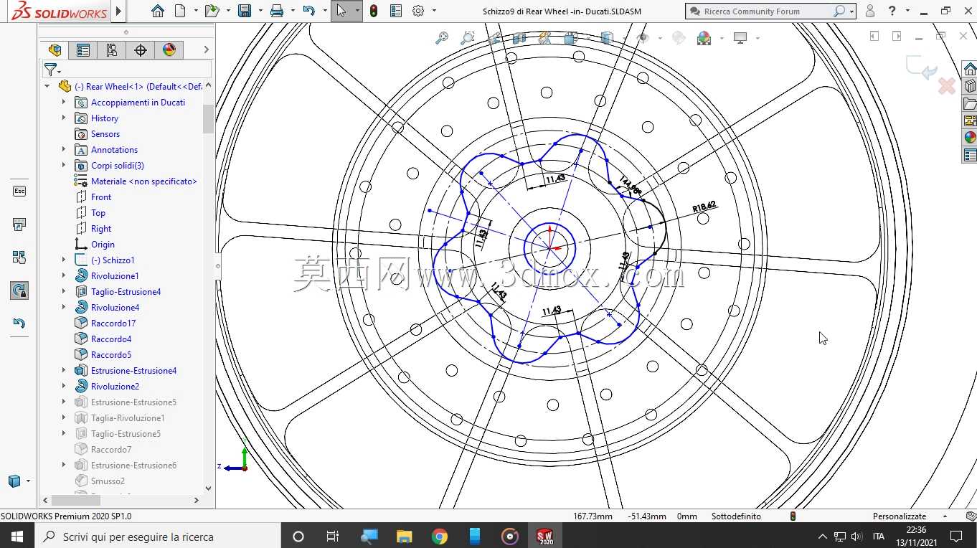Toggle Hide/Show Items eye icon
Viewport: 977px width, 548px height.
coord(643,38)
